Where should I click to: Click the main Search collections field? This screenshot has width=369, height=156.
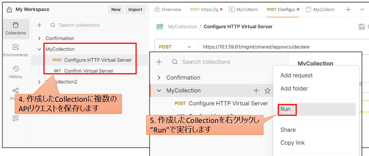click(95, 25)
